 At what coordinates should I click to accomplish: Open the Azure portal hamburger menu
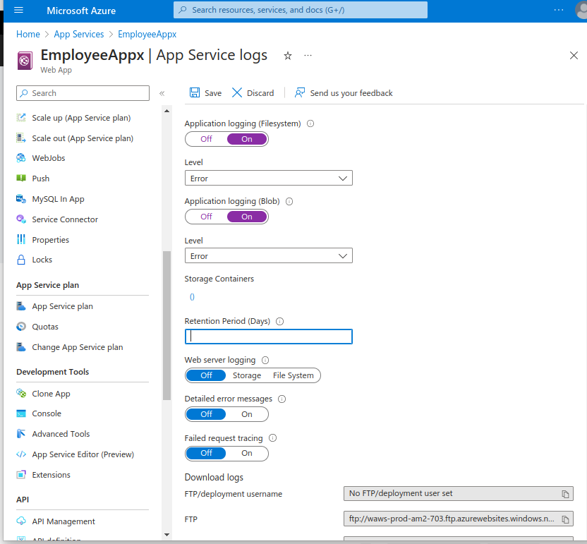point(18,10)
